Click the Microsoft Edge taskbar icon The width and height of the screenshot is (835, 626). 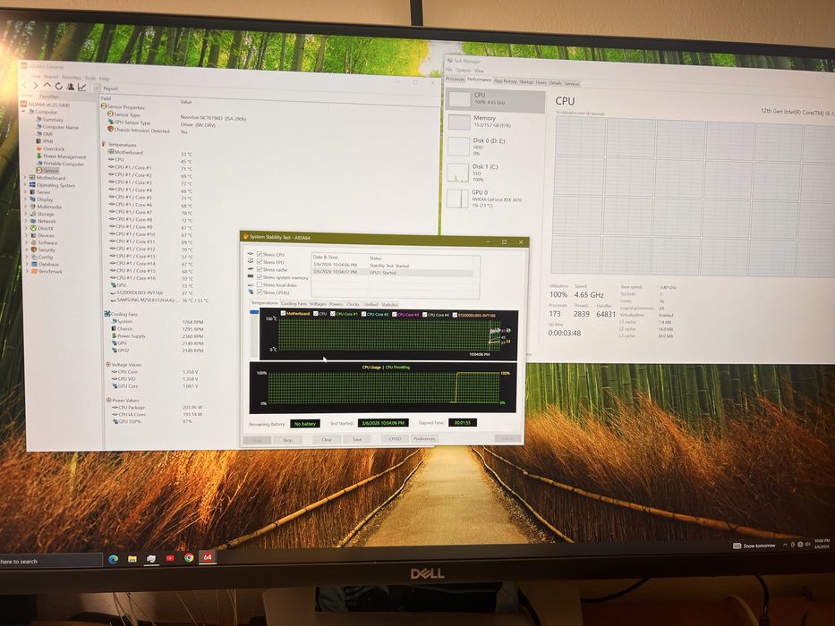114,559
